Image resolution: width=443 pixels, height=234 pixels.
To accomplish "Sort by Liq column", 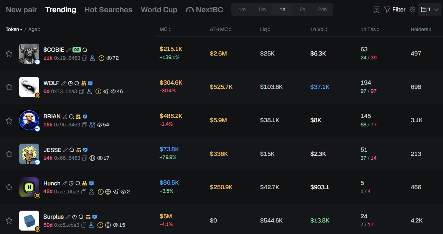I will coord(265,29).
